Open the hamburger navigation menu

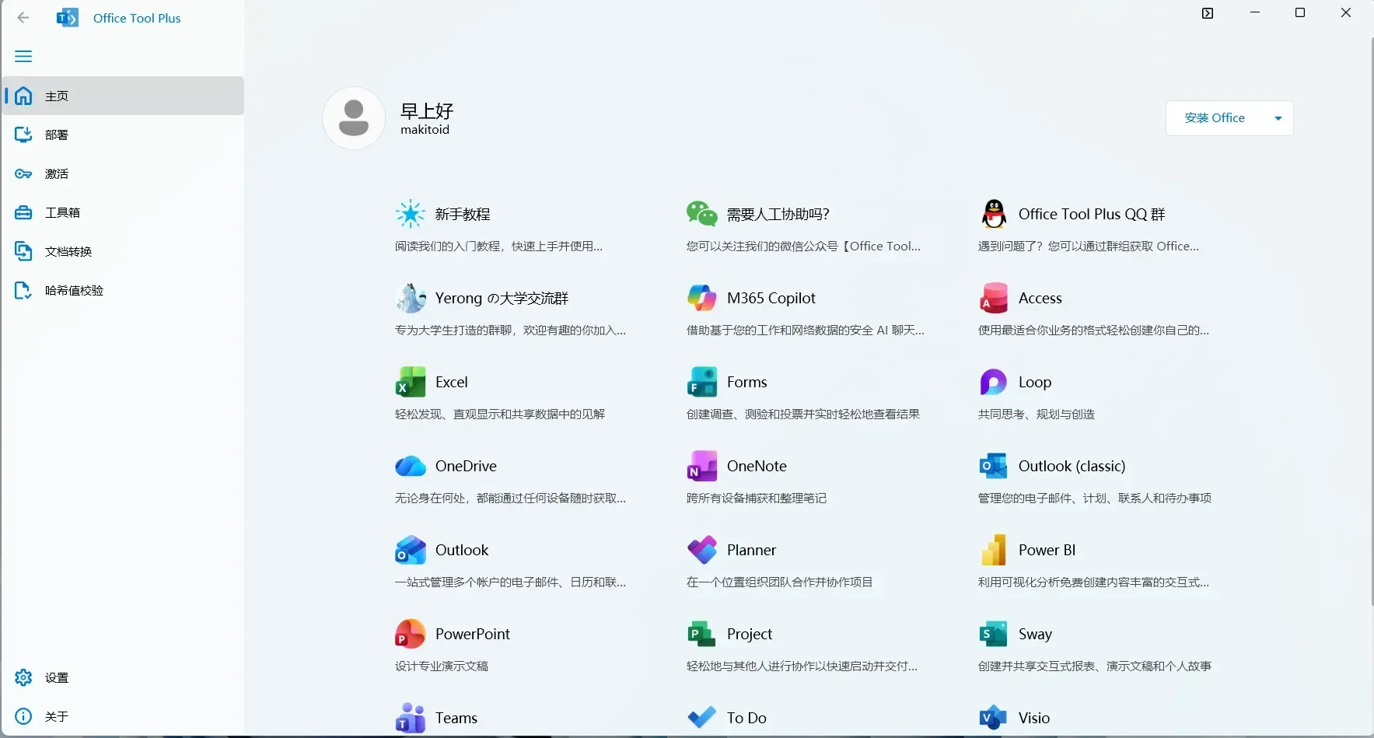pyautogui.click(x=23, y=56)
